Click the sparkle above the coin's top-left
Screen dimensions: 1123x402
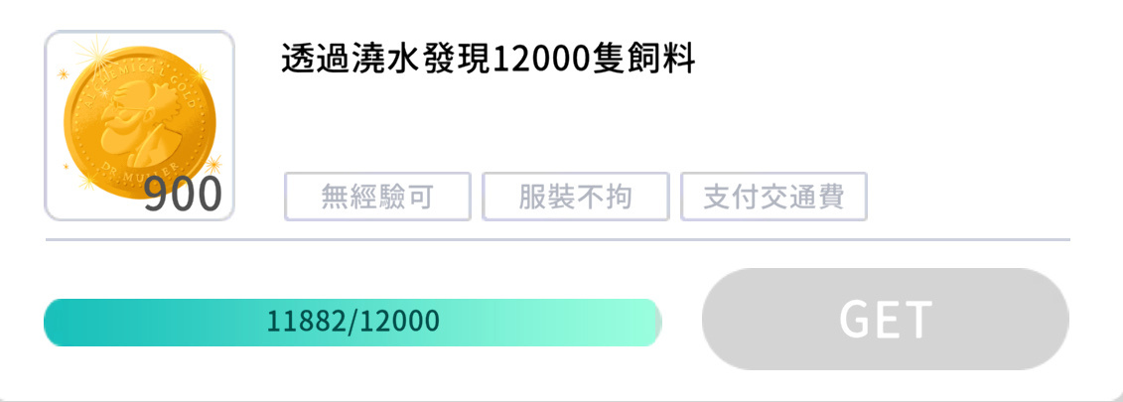tap(97, 49)
